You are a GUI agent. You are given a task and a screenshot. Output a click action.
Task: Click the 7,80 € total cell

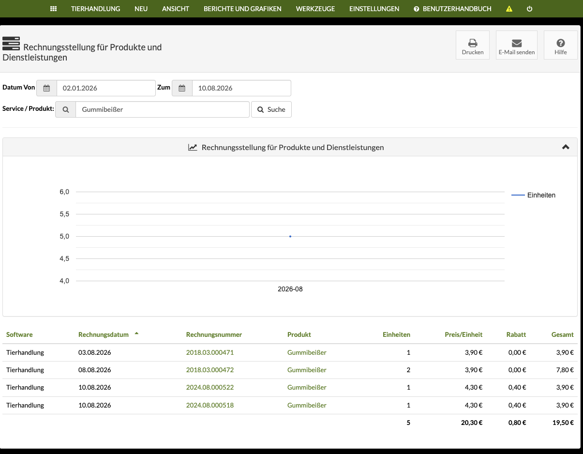pos(565,370)
